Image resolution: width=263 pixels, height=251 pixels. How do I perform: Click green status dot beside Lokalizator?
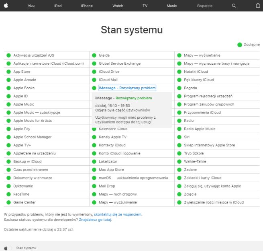click(94, 162)
